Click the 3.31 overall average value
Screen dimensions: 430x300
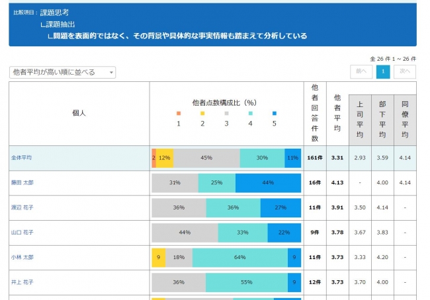coord(337,158)
